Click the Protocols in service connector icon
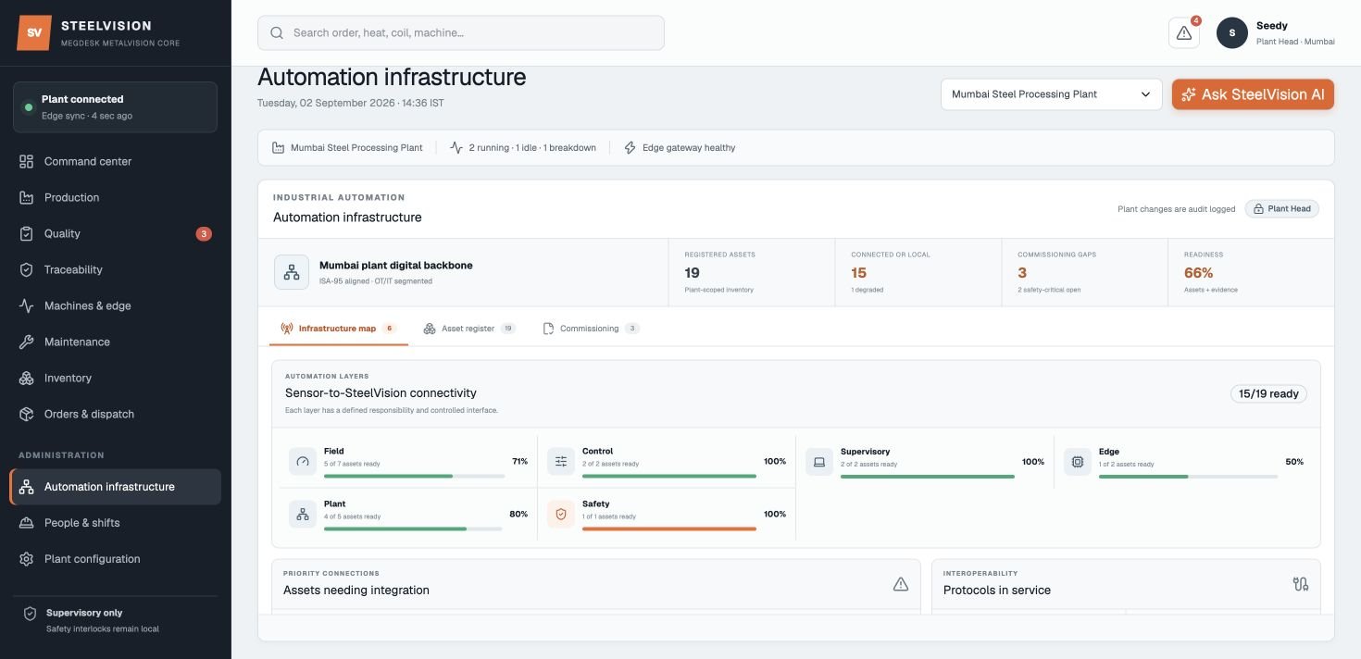 pos(1301,584)
